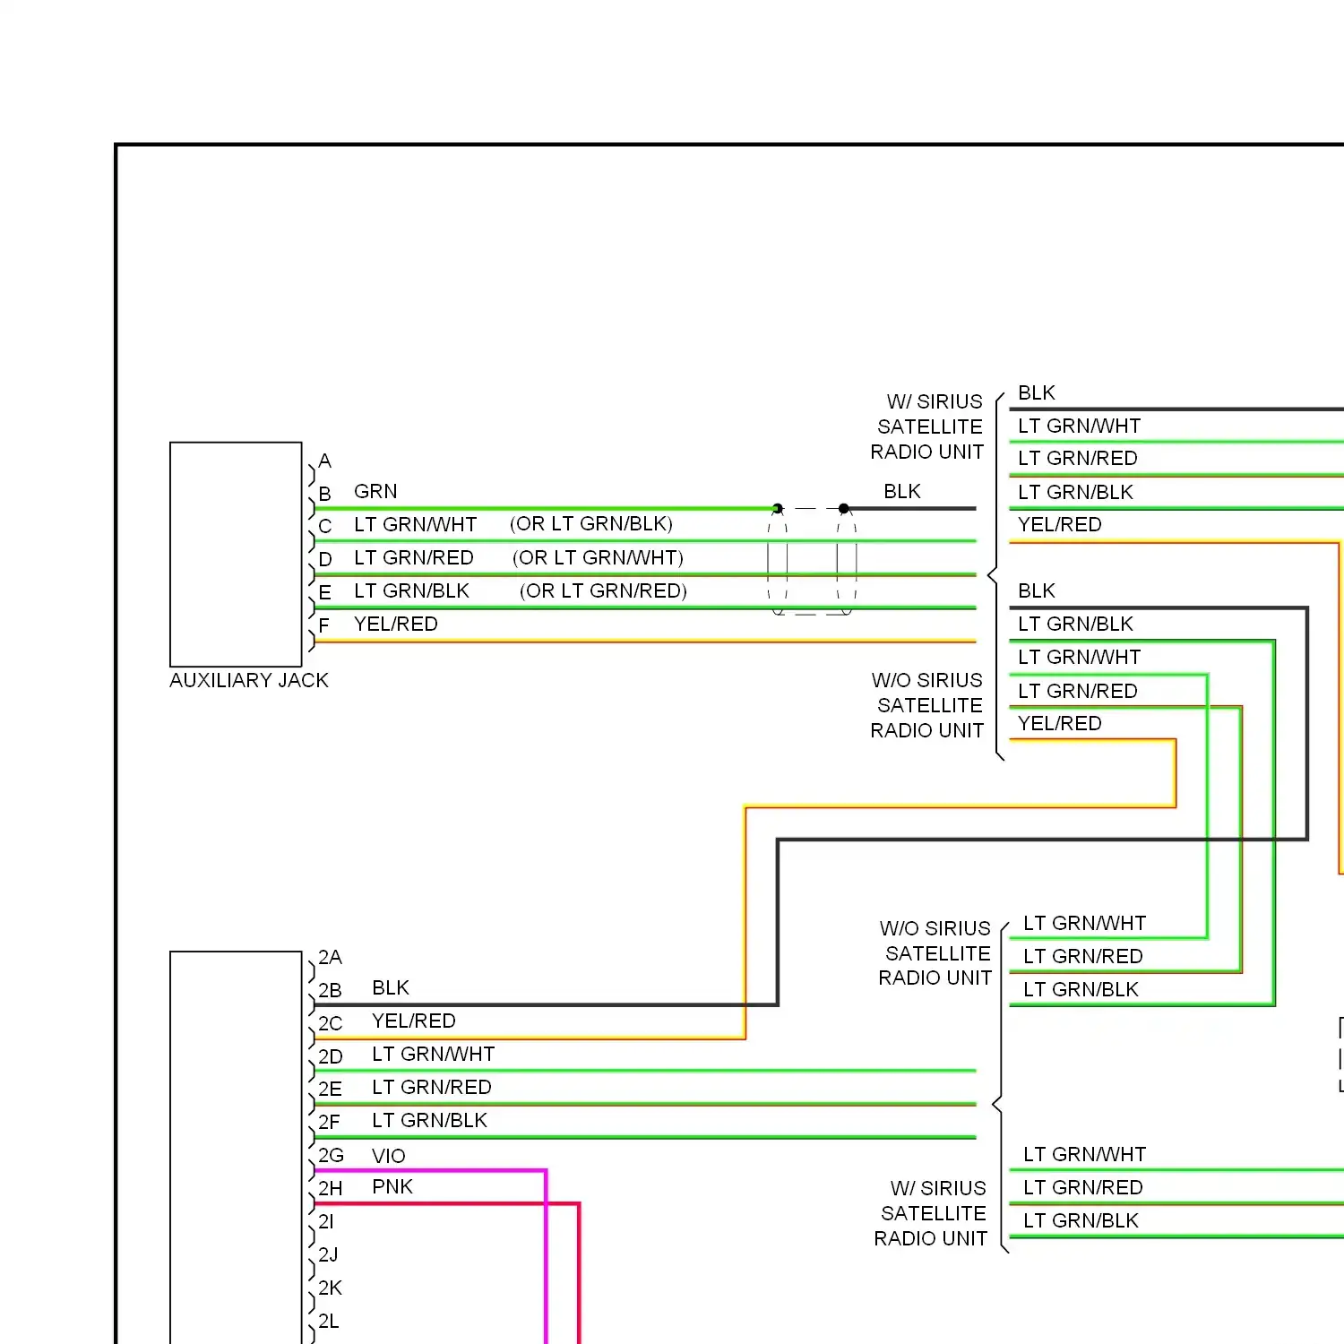Screen dimensions: 1344x1344
Task: Select LT GRN/RED label at pin 2E
Action: (x=431, y=1088)
